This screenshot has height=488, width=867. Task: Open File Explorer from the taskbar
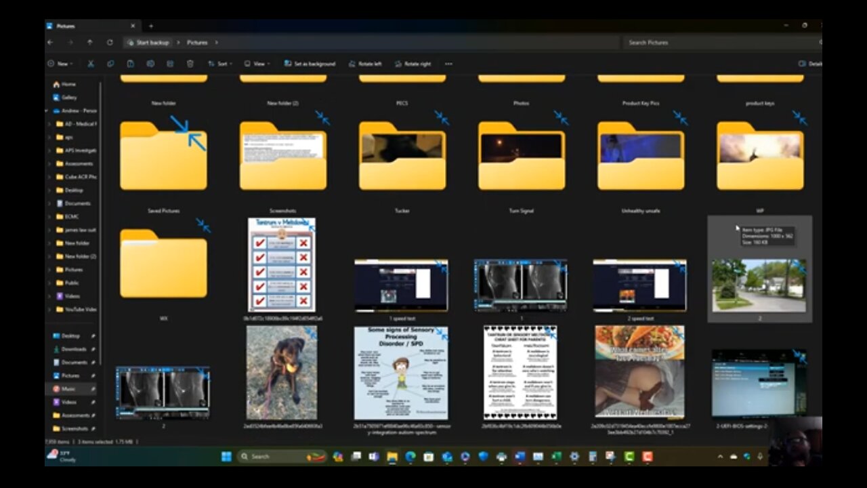(392, 456)
